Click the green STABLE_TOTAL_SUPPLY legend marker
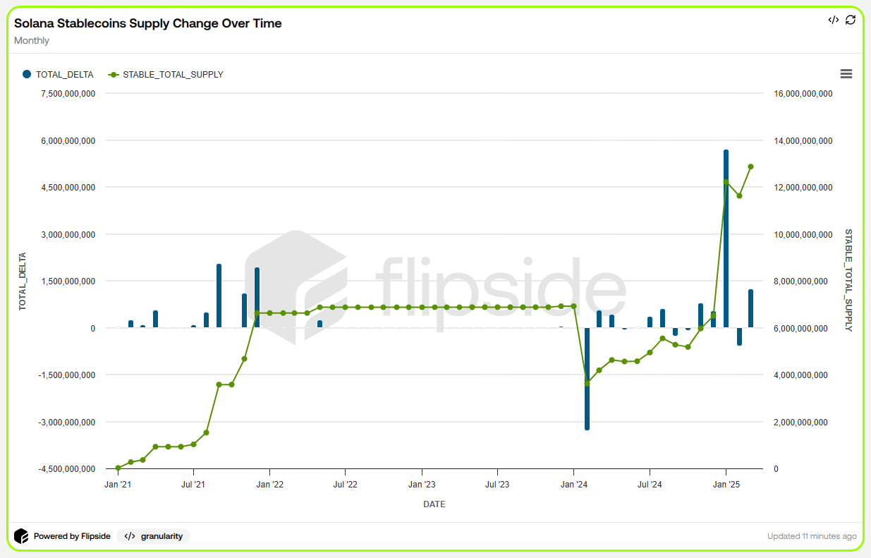 point(114,74)
